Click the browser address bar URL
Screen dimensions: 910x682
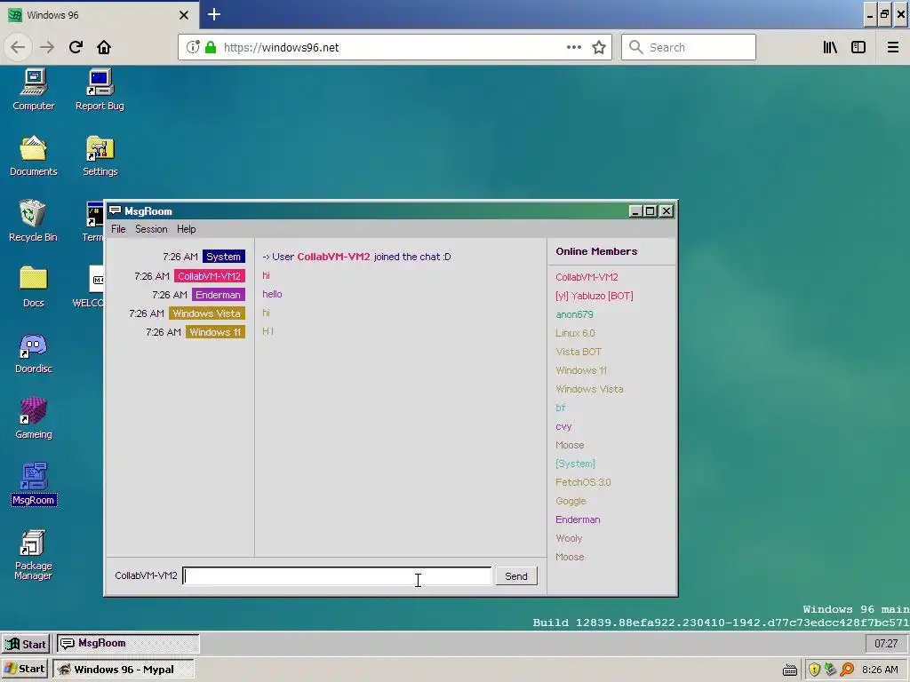tap(282, 48)
